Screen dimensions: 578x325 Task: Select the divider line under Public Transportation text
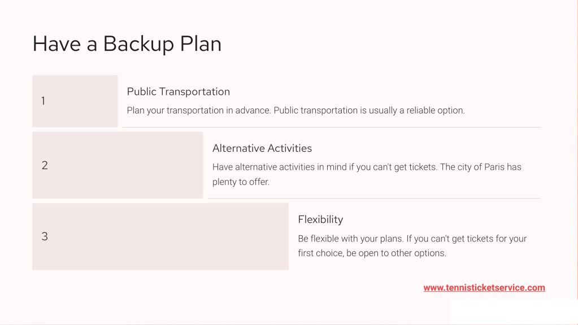point(332,128)
